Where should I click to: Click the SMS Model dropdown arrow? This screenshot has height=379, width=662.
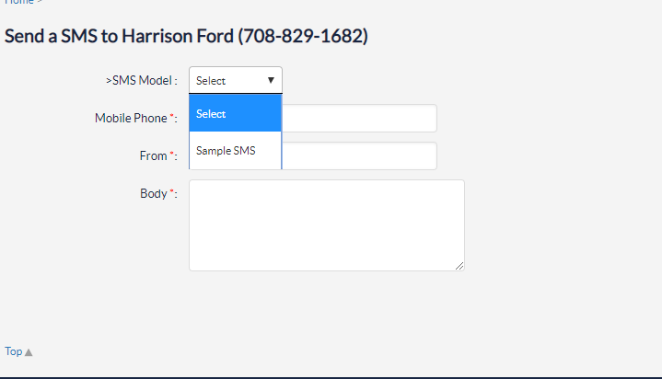(x=271, y=80)
